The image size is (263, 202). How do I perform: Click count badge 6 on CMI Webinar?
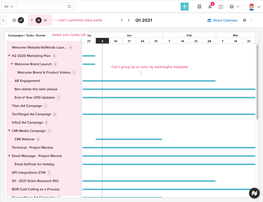click(38, 139)
